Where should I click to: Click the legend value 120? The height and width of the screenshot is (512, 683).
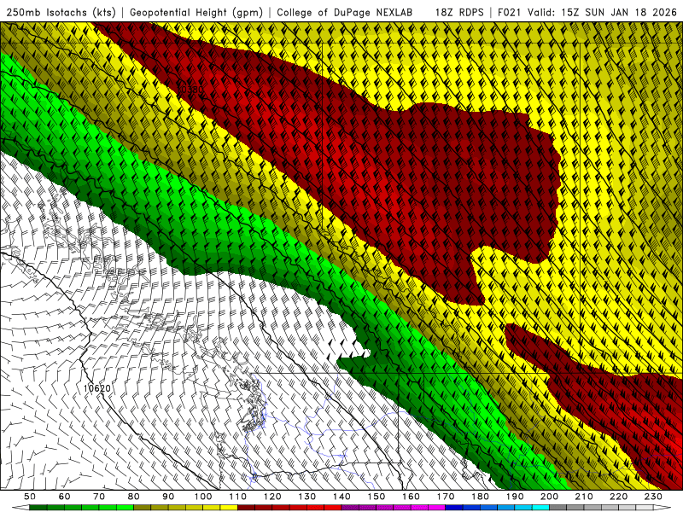(x=272, y=497)
